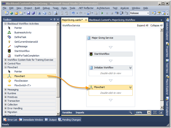This screenshot has width=171, height=128.
Task: Click the Paste toolbar icon
Action: [49, 13]
